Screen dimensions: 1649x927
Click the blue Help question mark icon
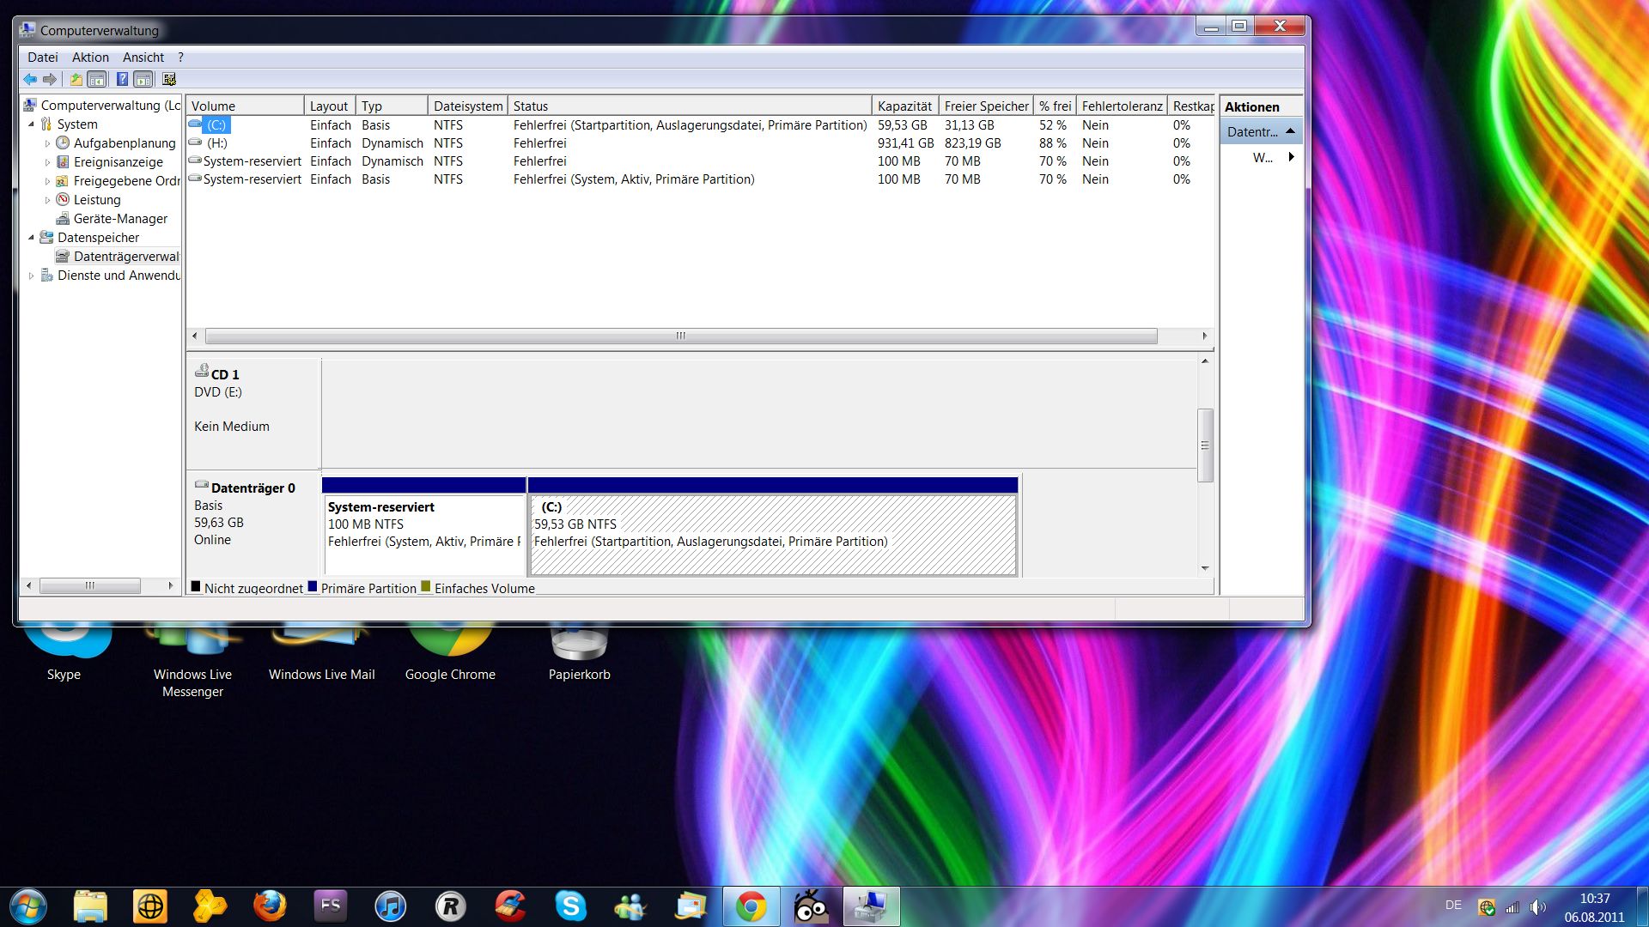point(122,80)
